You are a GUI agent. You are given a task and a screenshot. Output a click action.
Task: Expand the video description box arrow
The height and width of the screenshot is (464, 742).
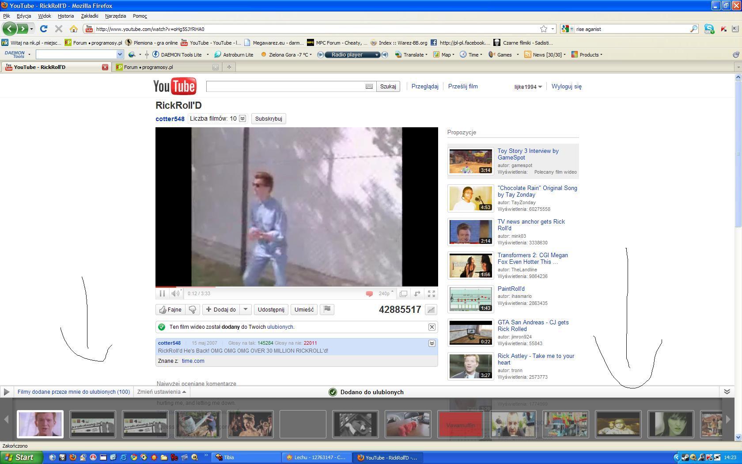[x=432, y=343]
